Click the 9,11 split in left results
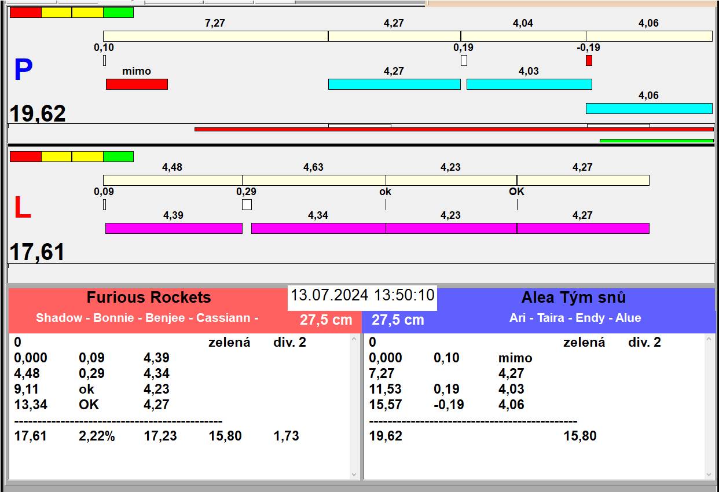 pos(27,389)
